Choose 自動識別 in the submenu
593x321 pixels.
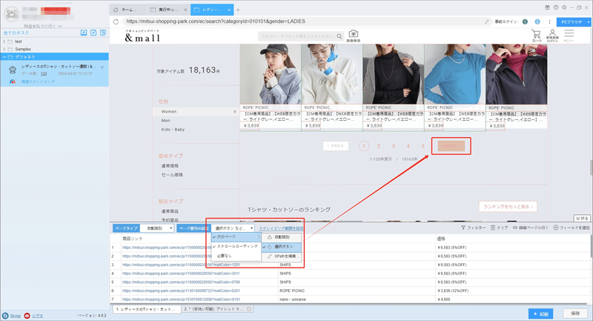tap(282, 237)
